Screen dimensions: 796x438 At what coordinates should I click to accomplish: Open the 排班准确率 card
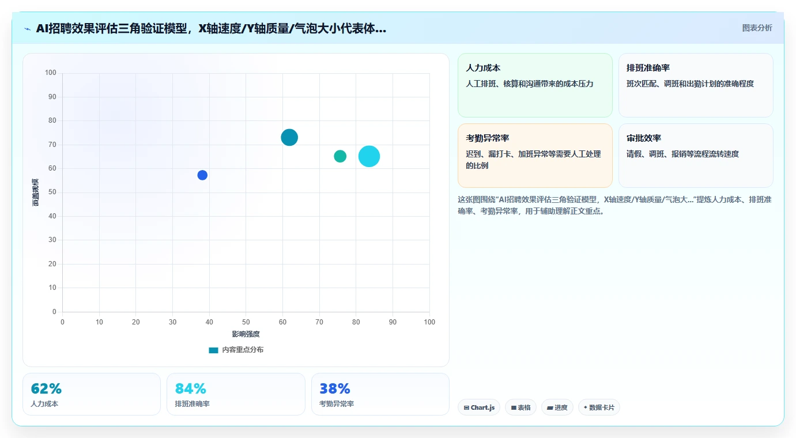point(696,85)
